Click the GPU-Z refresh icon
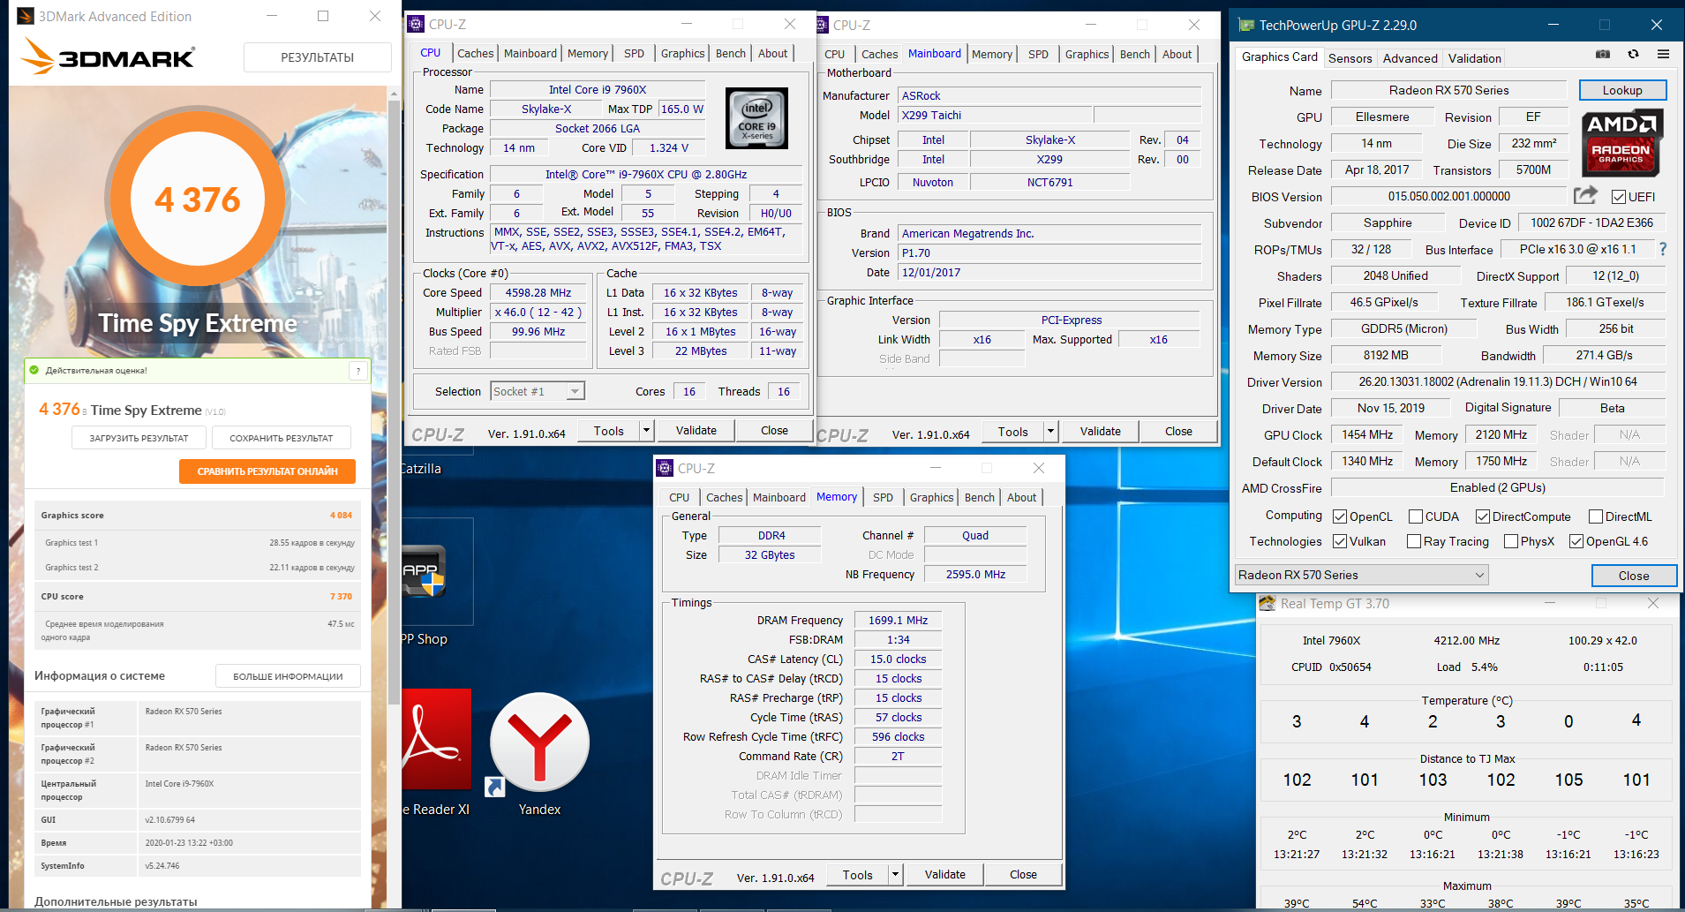This screenshot has height=912, width=1685. tap(1633, 55)
